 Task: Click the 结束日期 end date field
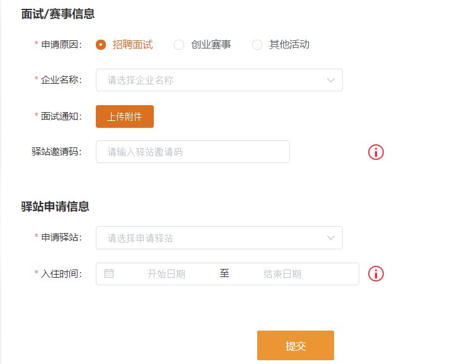(x=282, y=274)
